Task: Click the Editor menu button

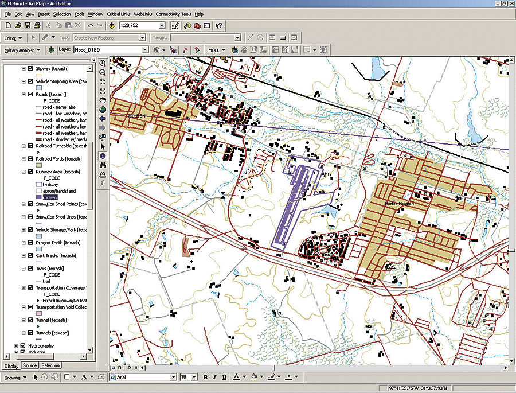Action: click(x=13, y=38)
